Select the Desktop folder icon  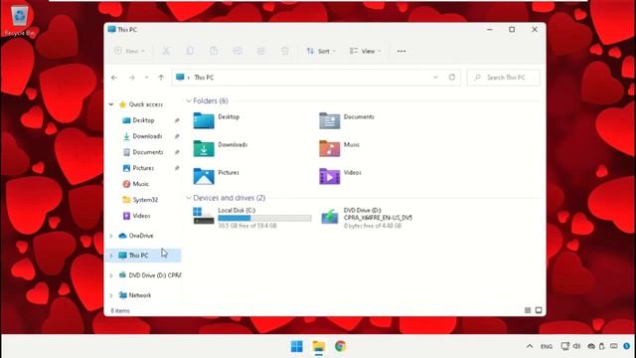203,120
